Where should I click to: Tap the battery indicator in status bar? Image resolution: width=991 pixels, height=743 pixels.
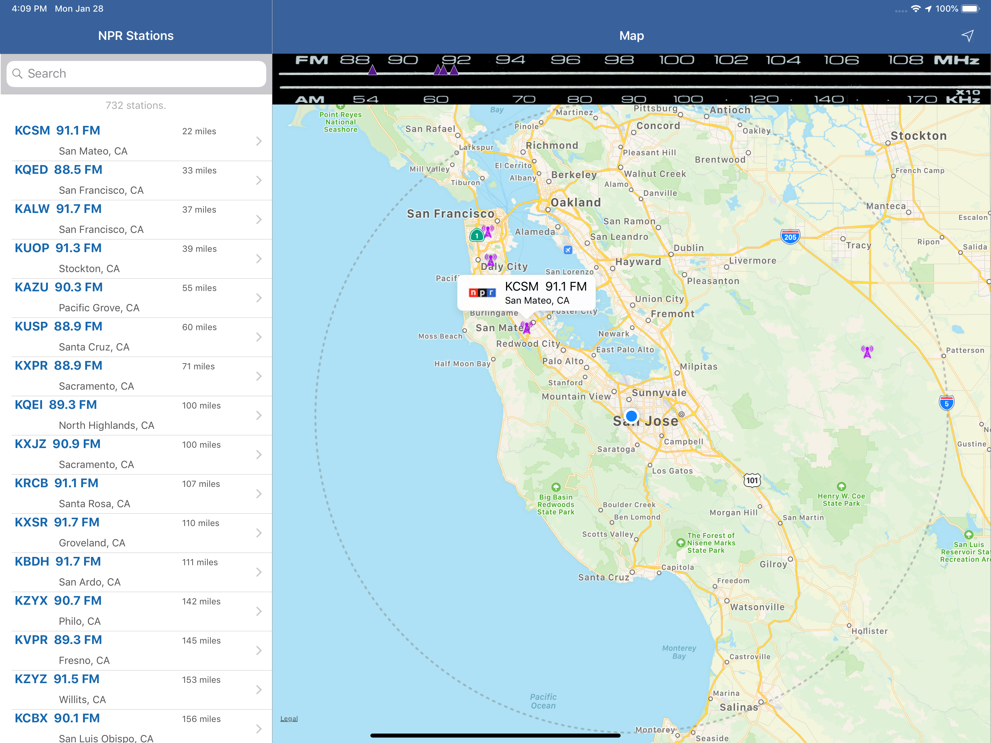point(970,9)
